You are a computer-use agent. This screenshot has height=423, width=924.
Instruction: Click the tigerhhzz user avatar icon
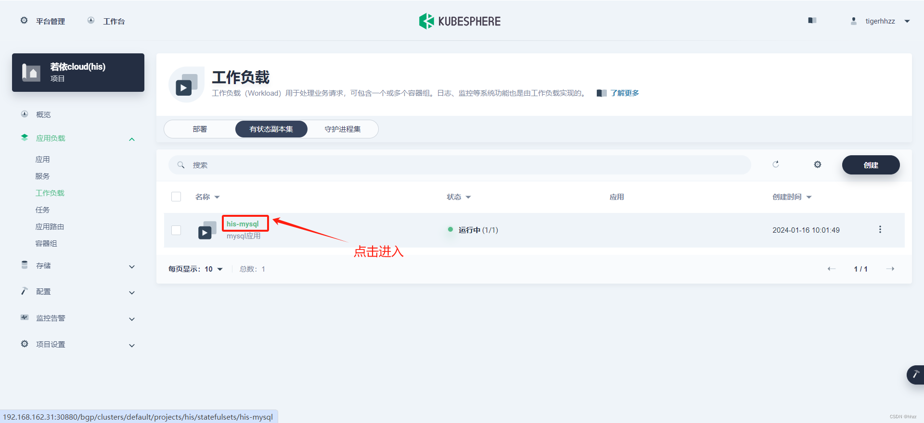854,21
